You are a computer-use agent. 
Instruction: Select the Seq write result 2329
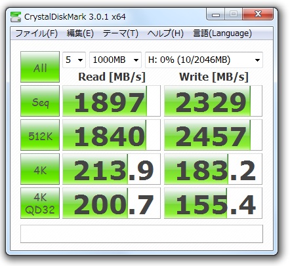click(213, 101)
